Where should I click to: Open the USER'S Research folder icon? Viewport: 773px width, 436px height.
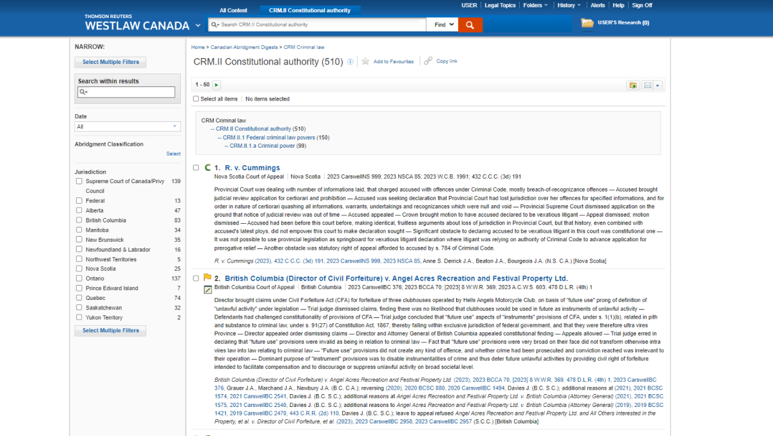(x=586, y=21)
